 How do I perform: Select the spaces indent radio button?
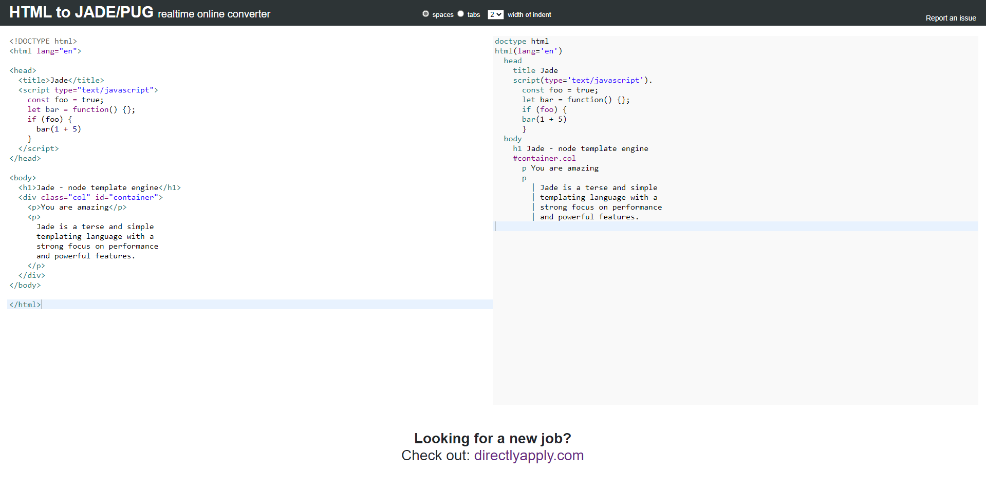pos(425,14)
